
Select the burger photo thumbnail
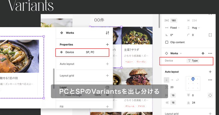tap(137, 76)
